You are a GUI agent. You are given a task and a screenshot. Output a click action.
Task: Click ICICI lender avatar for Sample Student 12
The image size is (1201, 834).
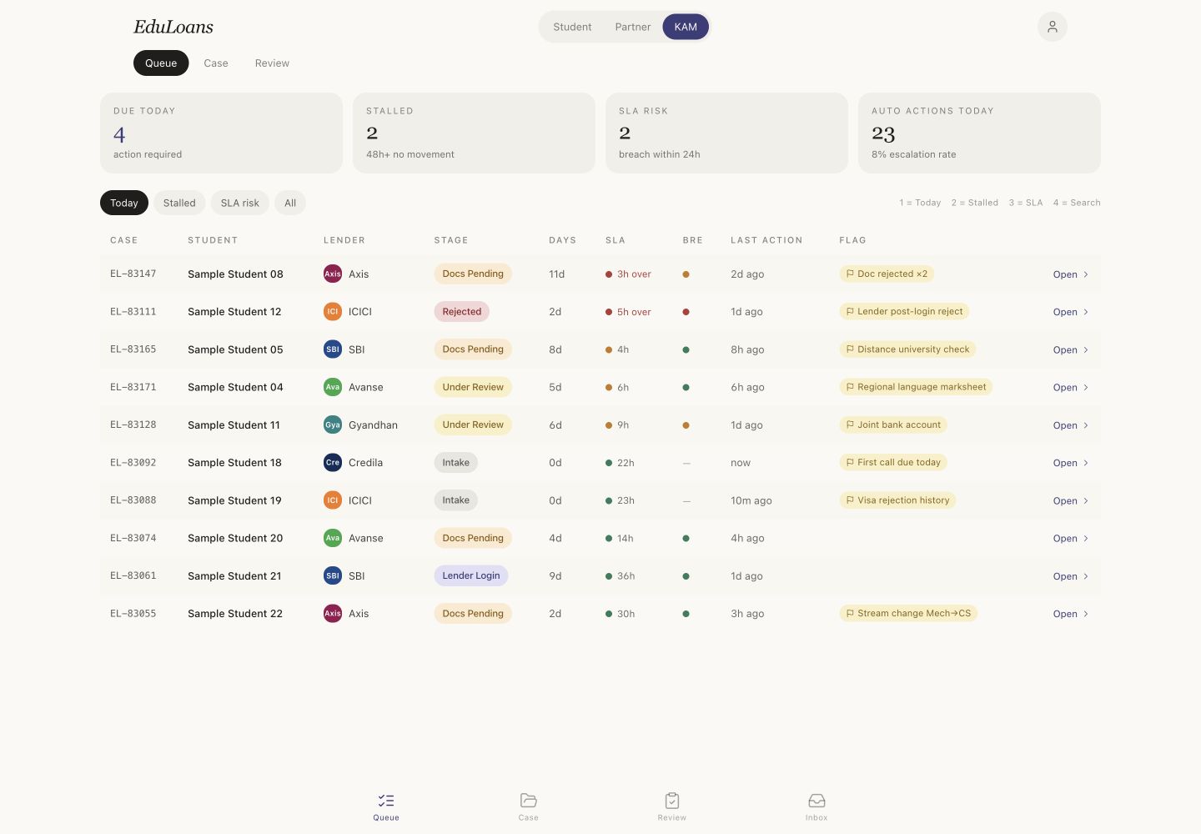[x=333, y=311]
